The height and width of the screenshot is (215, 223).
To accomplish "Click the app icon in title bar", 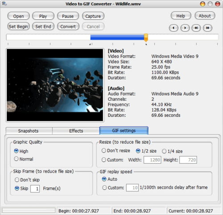I will [4, 4].
